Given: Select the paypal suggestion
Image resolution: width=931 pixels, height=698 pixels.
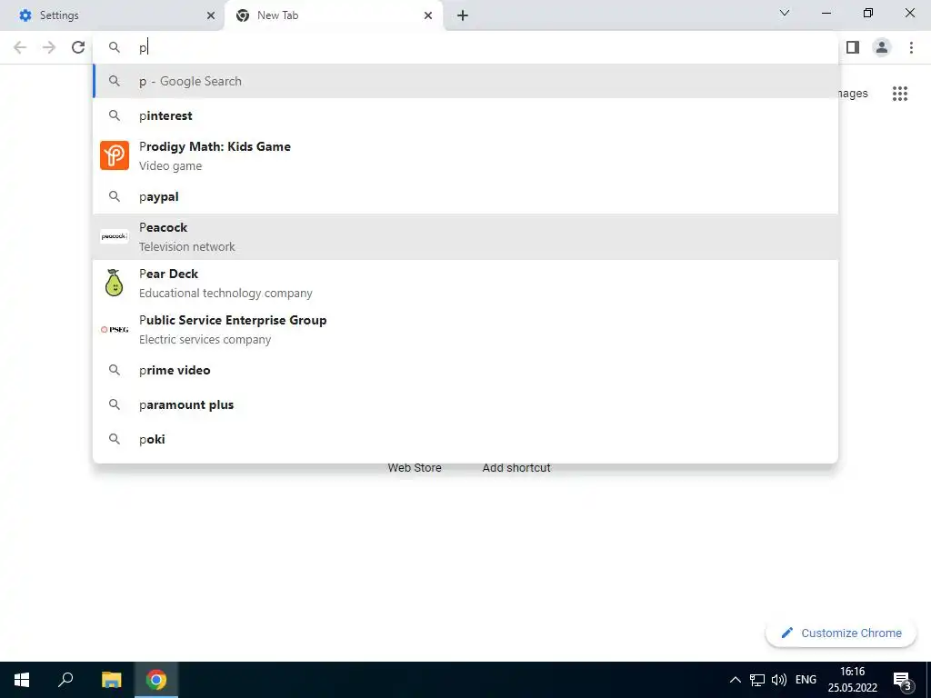Looking at the screenshot, I should click(x=465, y=196).
